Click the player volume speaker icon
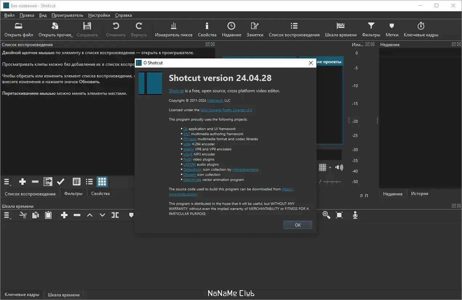This screenshot has width=462, height=300. 339,167
